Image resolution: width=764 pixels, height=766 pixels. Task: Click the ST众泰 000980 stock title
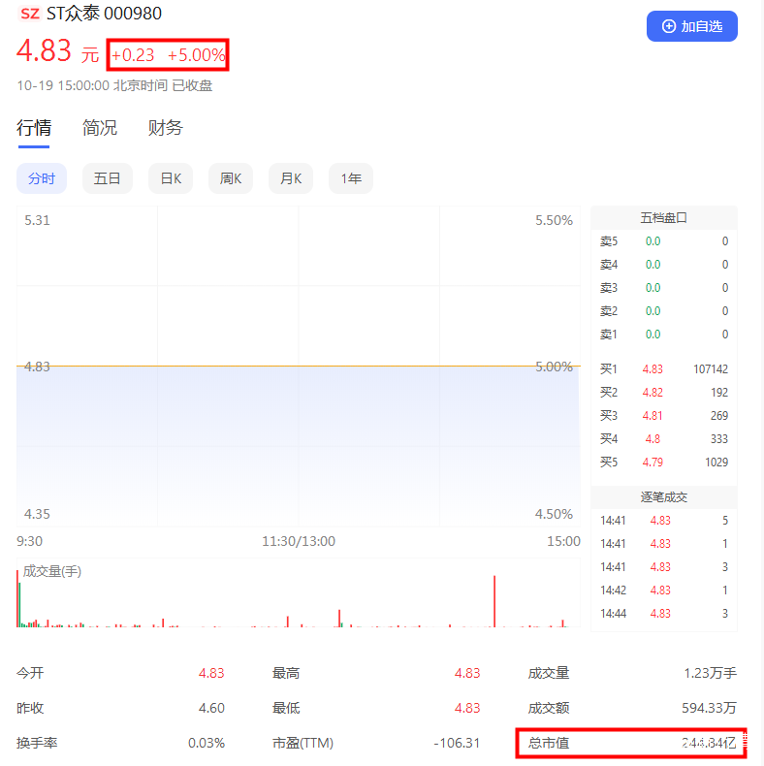(104, 14)
